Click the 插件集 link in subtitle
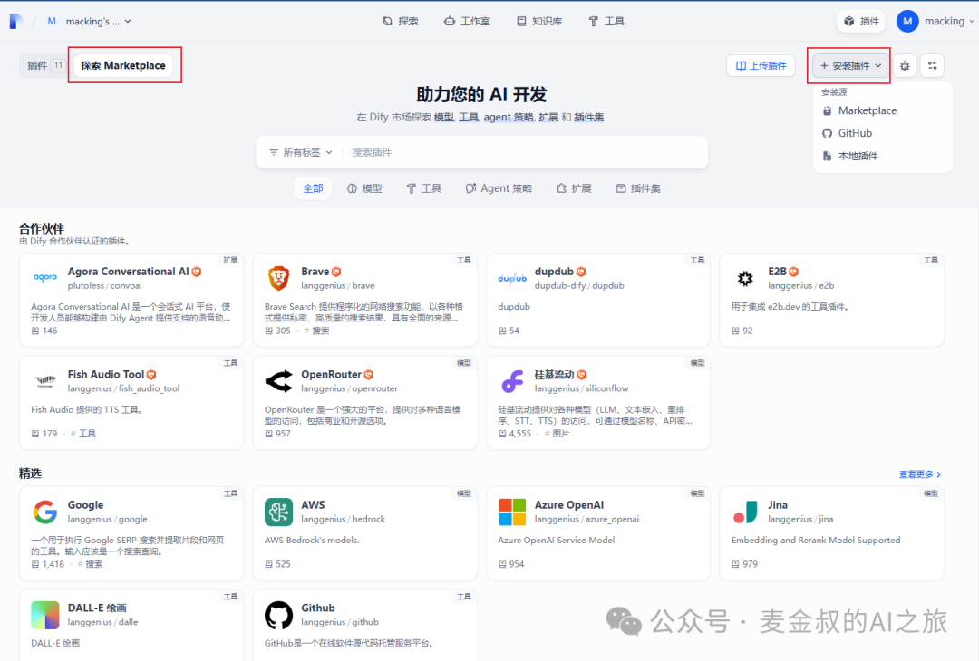Screen dimensions: 979x661 point(589,117)
